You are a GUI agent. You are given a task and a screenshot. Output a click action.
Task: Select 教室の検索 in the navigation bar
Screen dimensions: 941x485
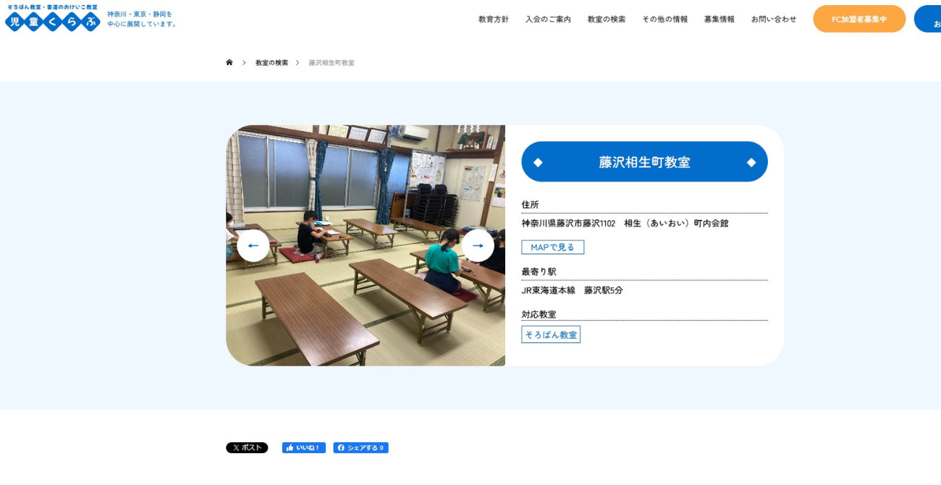607,20
